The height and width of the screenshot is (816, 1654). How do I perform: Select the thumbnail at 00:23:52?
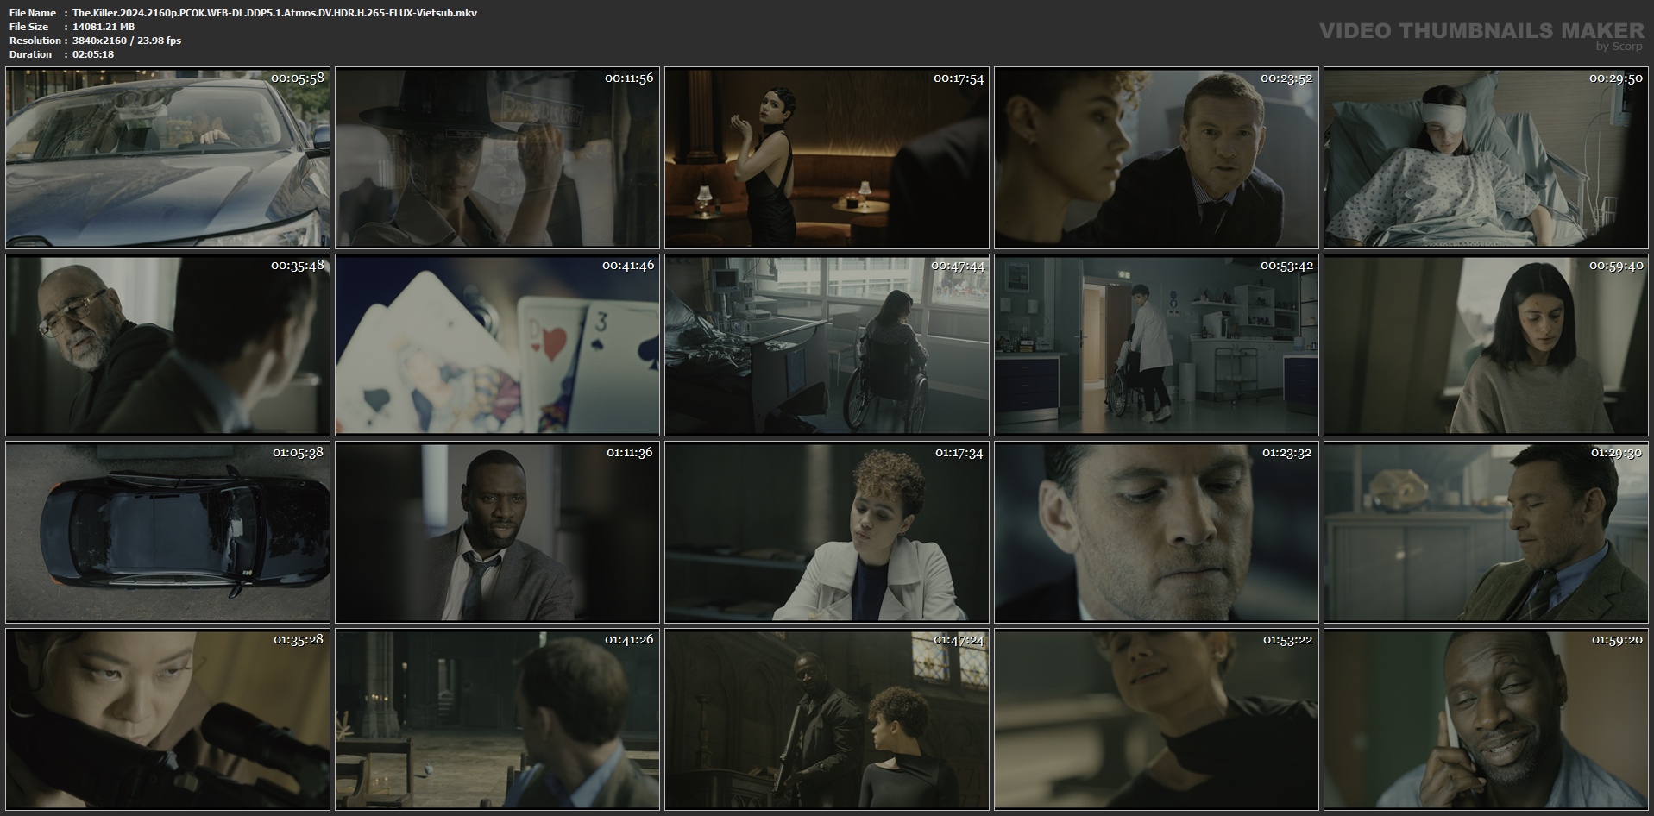pyautogui.click(x=1156, y=158)
